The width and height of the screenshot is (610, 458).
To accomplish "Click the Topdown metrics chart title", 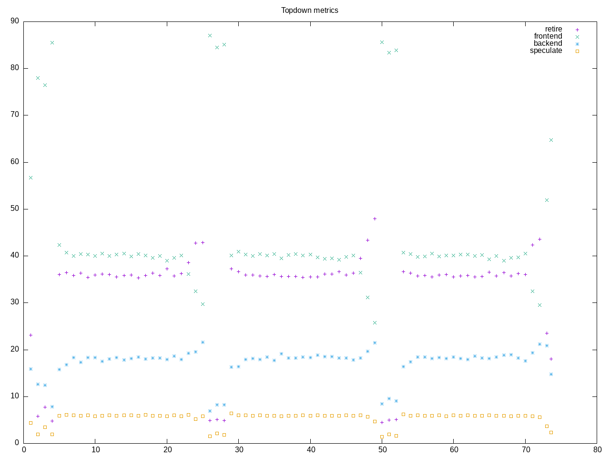I will pos(309,10).
